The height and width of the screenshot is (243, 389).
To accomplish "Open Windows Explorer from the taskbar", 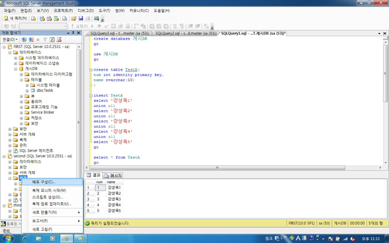I will click(x=38, y=238).
